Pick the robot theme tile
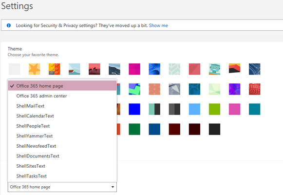 214,69
